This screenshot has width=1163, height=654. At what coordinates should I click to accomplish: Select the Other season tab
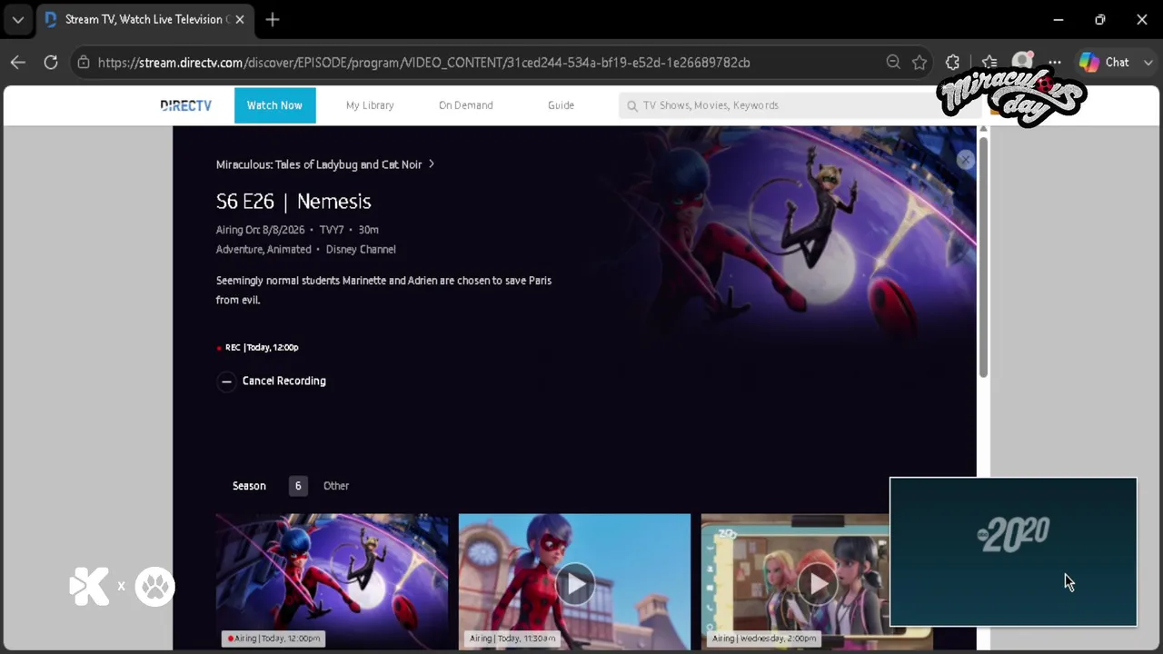pos(336,486)
